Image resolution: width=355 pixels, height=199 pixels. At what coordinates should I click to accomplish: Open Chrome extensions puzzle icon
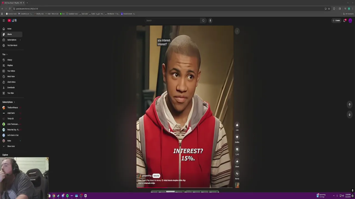tap(334, 9)
